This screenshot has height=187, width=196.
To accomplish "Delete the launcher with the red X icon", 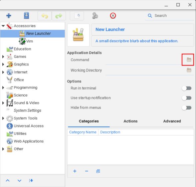I will (113, 16).
